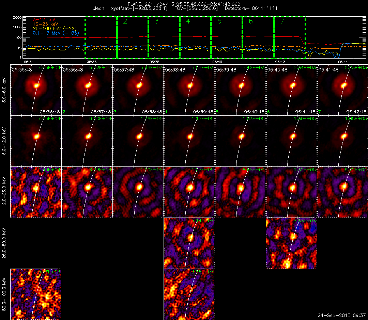Click the orange '12-25 keV' legend entry
Image resolution: width=368 pixels, height=320 pixels.
tap(45, 24)
